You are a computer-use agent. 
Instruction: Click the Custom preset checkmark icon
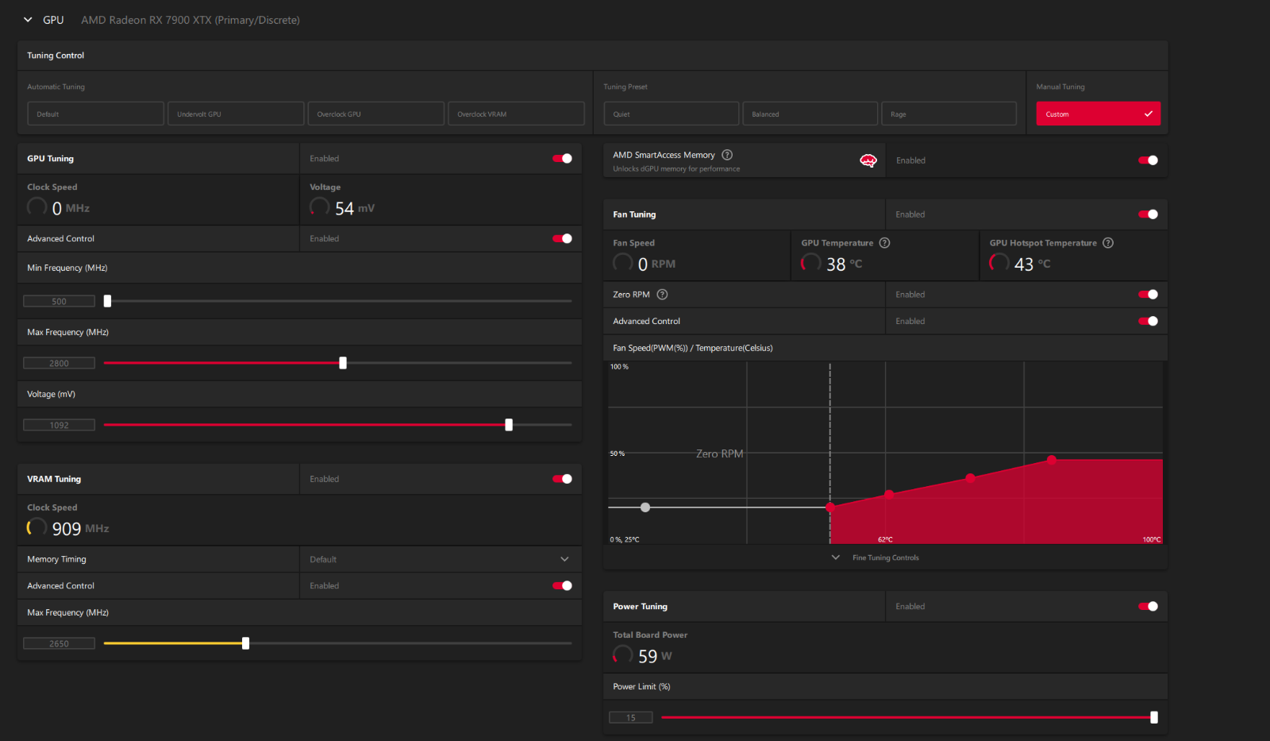coord(1148,114)
